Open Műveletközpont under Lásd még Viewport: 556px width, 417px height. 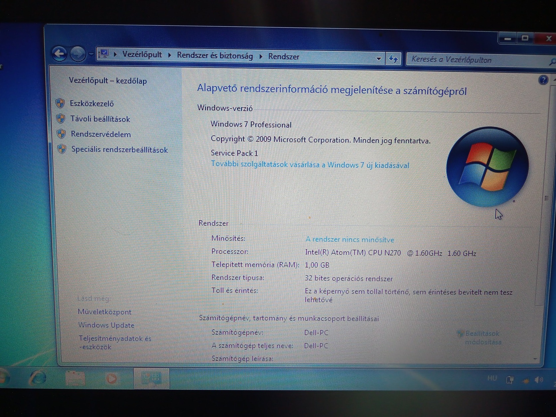point(104,312)
